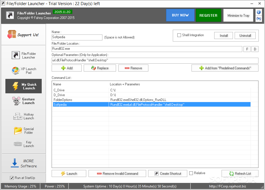Click Minimize to Tray button

point(238,16)
